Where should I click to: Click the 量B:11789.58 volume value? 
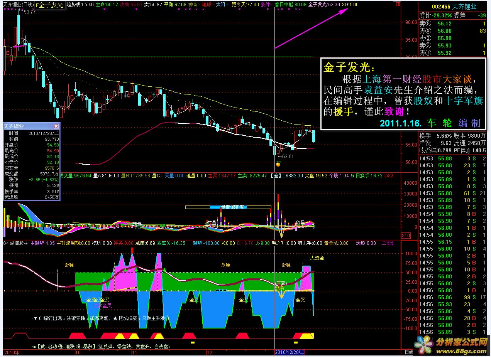click(135, 176)
